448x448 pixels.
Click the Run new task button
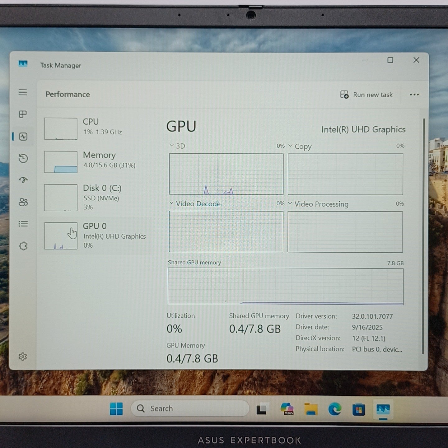pos(366,95)
